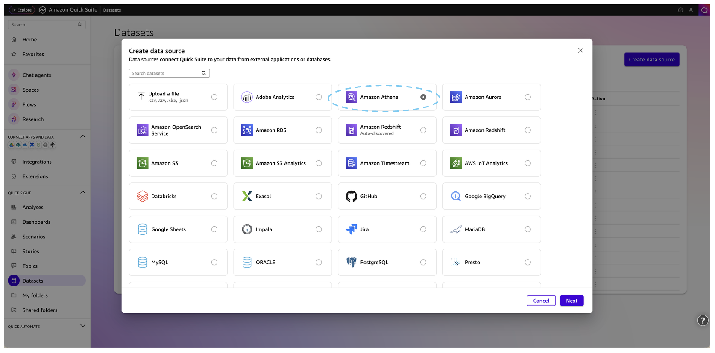
Task: Click the sidebar Search field
Action: [x=47, y=25]
